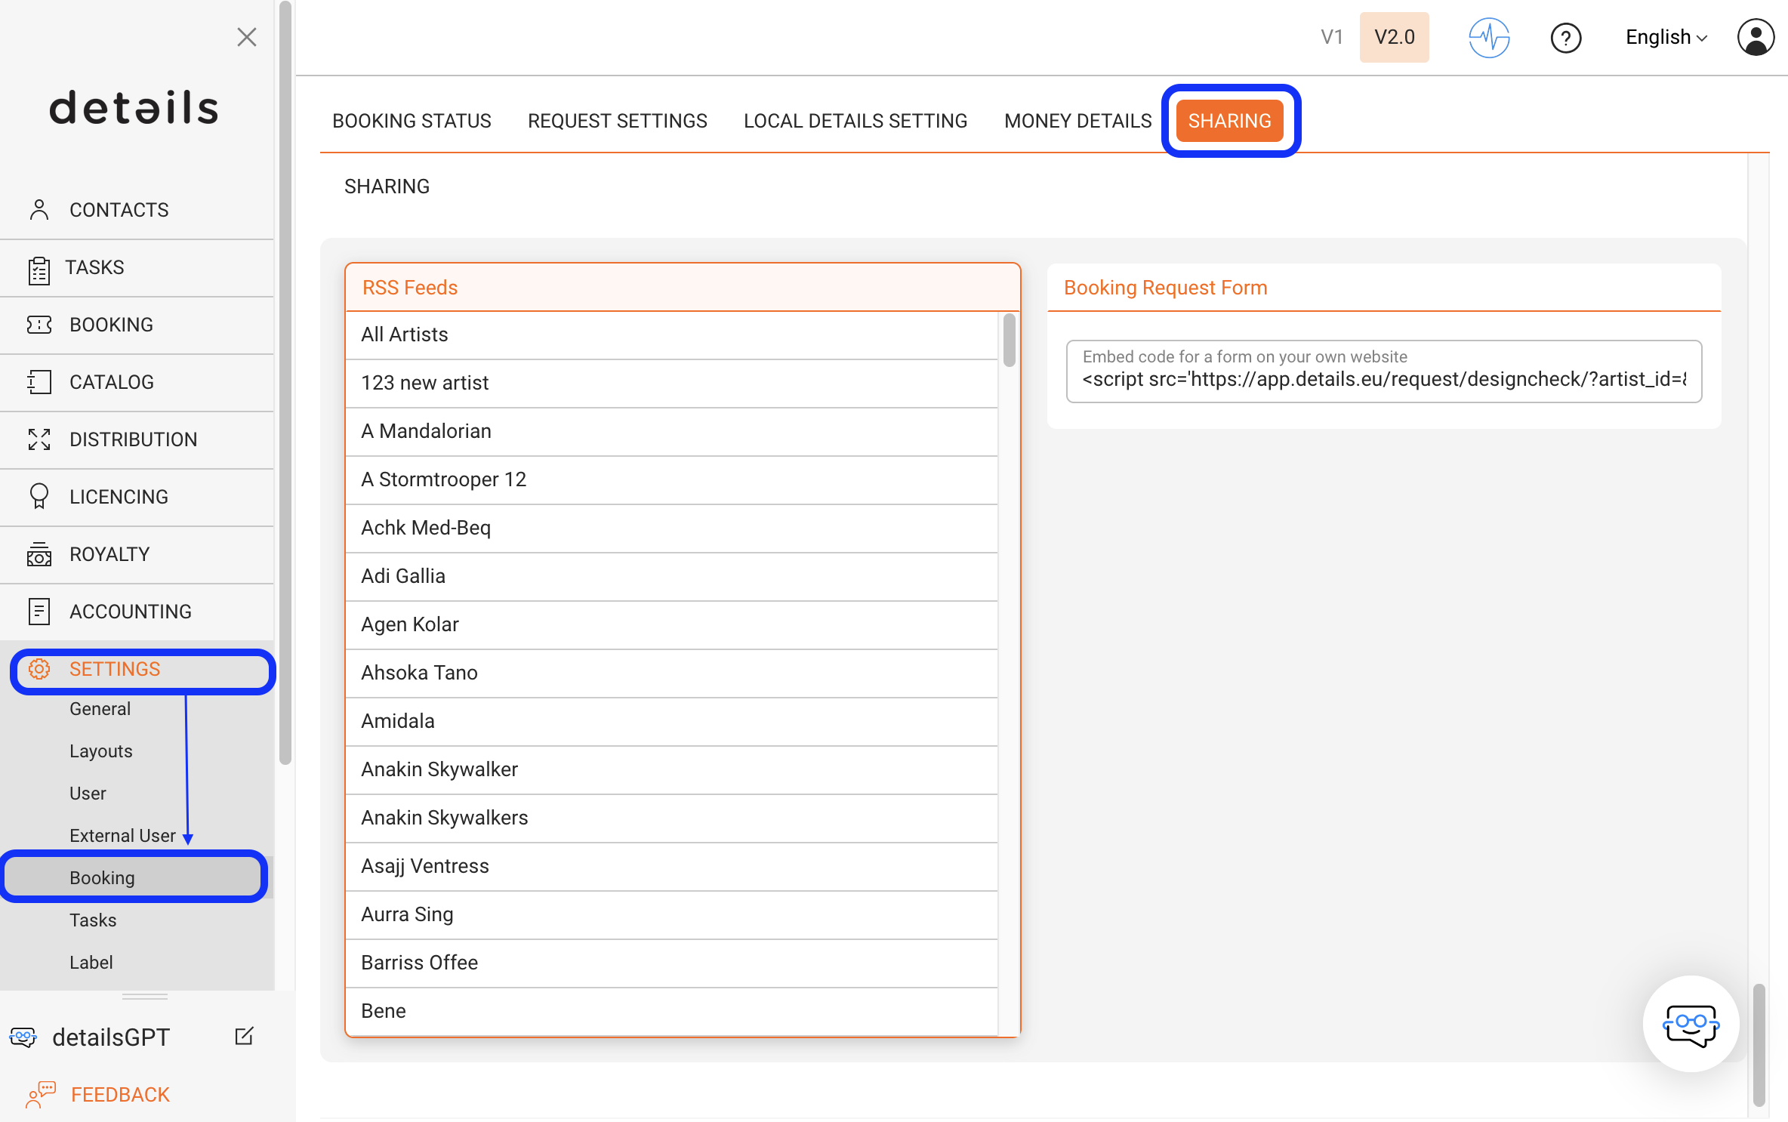The width and height of the screenshot is (1788, 1122).
Task: Click the Catalog icon
Action: tap(39, 382)
